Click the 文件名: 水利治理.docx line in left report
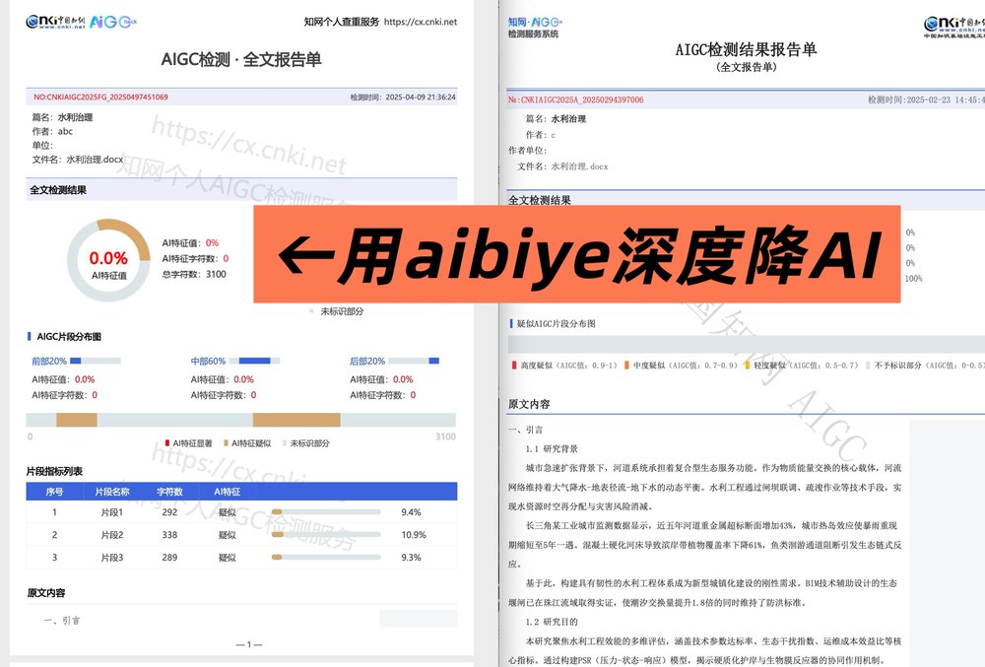 tap(77, 160)
